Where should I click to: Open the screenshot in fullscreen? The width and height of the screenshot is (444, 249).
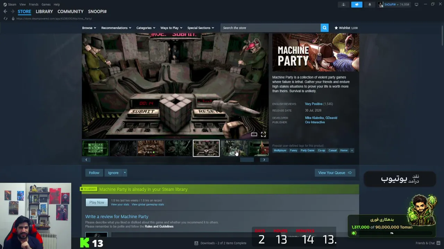(x=263, y=135)
